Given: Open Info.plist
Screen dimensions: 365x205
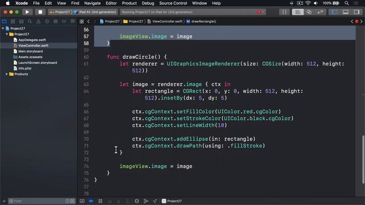Looking at the screenshot, I should click(25, 68).
